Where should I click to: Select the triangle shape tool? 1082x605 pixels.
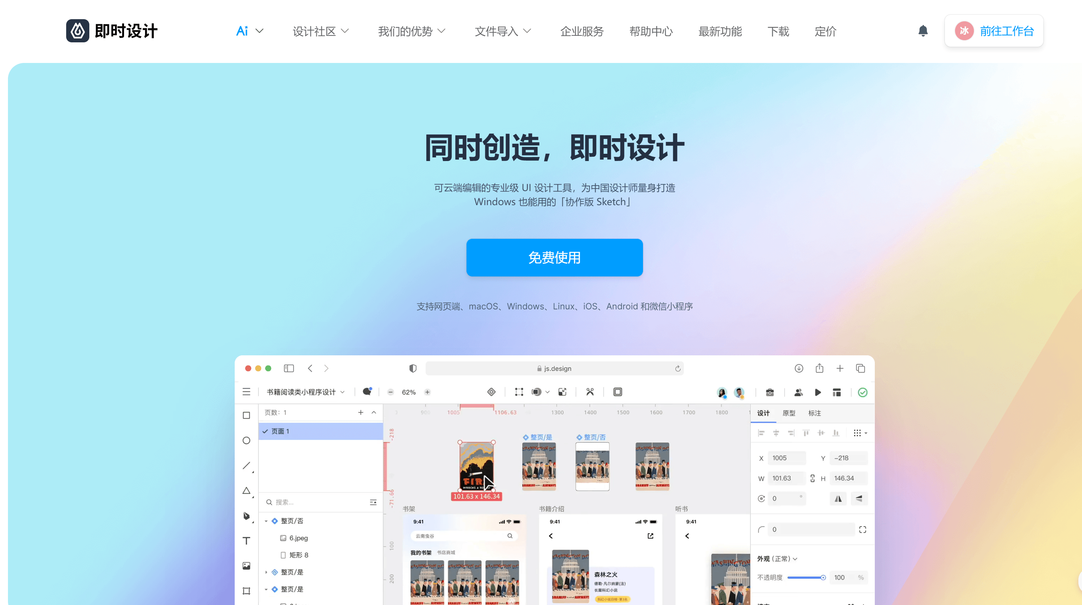click(247, 490)
